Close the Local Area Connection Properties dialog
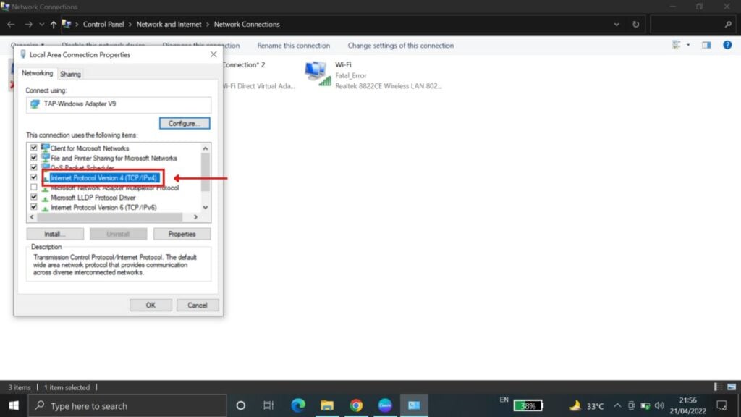This screenshot has height=417, width=741. tap(213, 54)
